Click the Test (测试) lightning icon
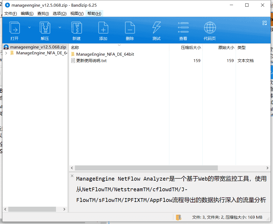 point(156,28)
